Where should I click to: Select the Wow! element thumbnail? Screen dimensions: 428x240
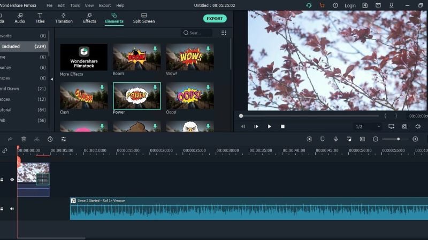point(190,57)
